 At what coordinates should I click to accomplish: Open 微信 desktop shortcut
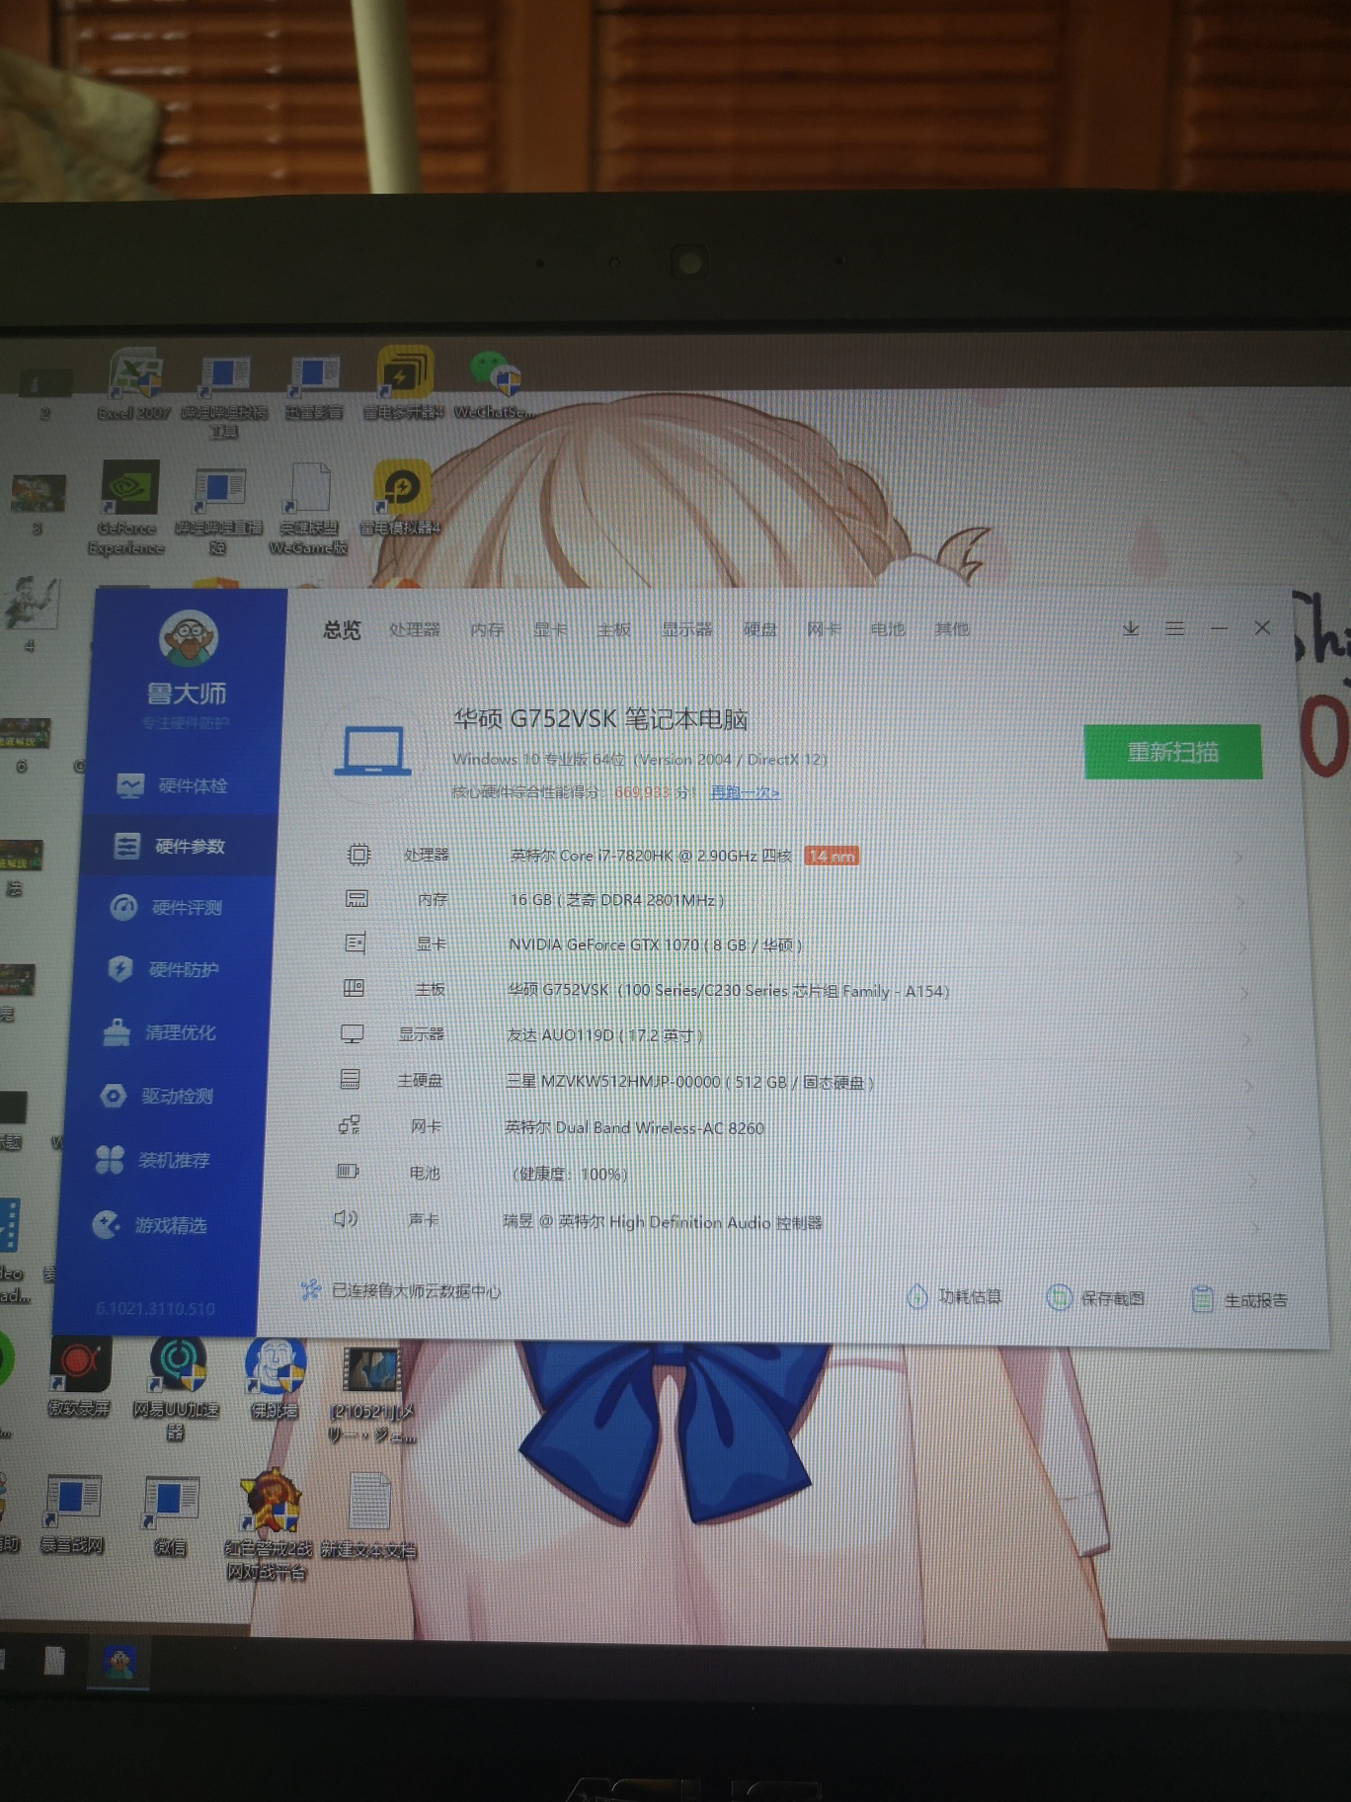pos(172,1515)
